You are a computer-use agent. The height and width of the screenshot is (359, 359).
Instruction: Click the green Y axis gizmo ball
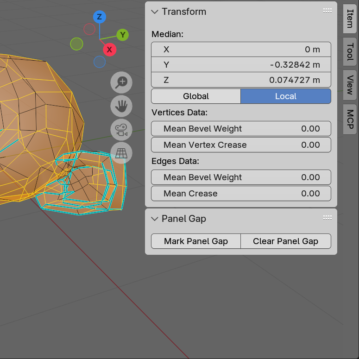tap(122, 35)
